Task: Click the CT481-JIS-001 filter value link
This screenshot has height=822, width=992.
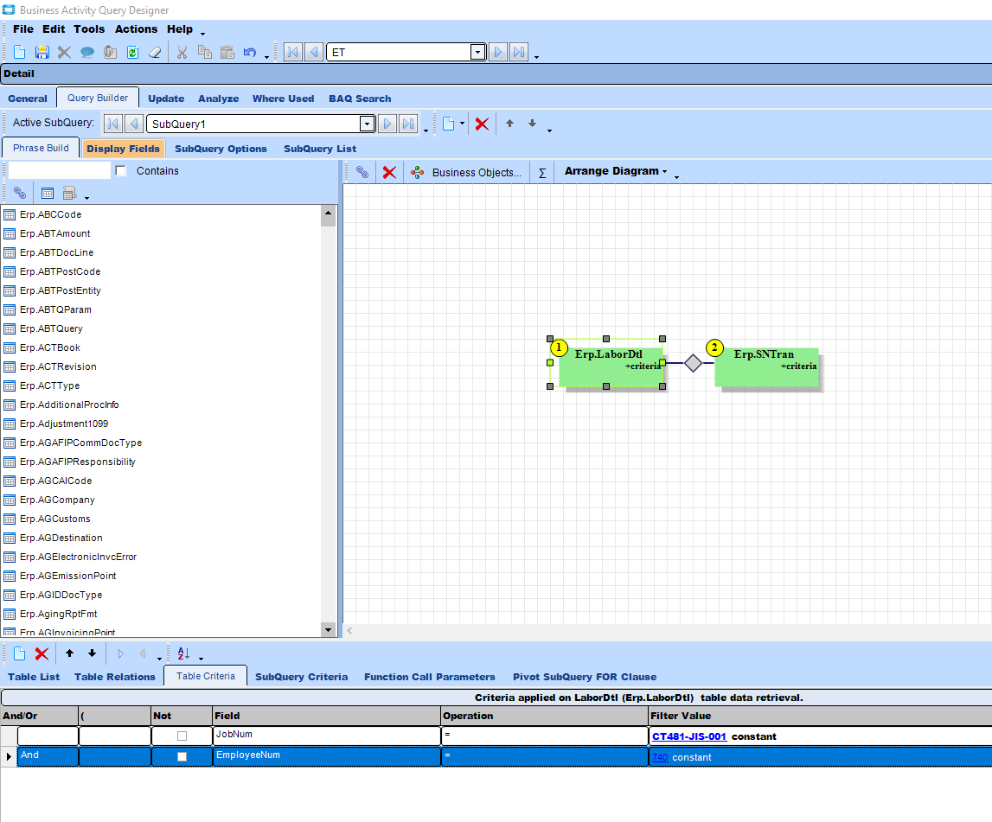Action: click(x=689, y=736)
